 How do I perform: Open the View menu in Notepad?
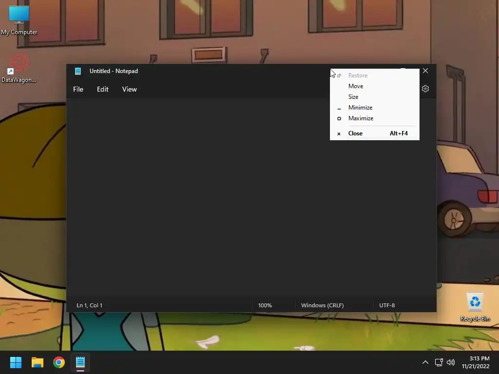coord(129,90)
